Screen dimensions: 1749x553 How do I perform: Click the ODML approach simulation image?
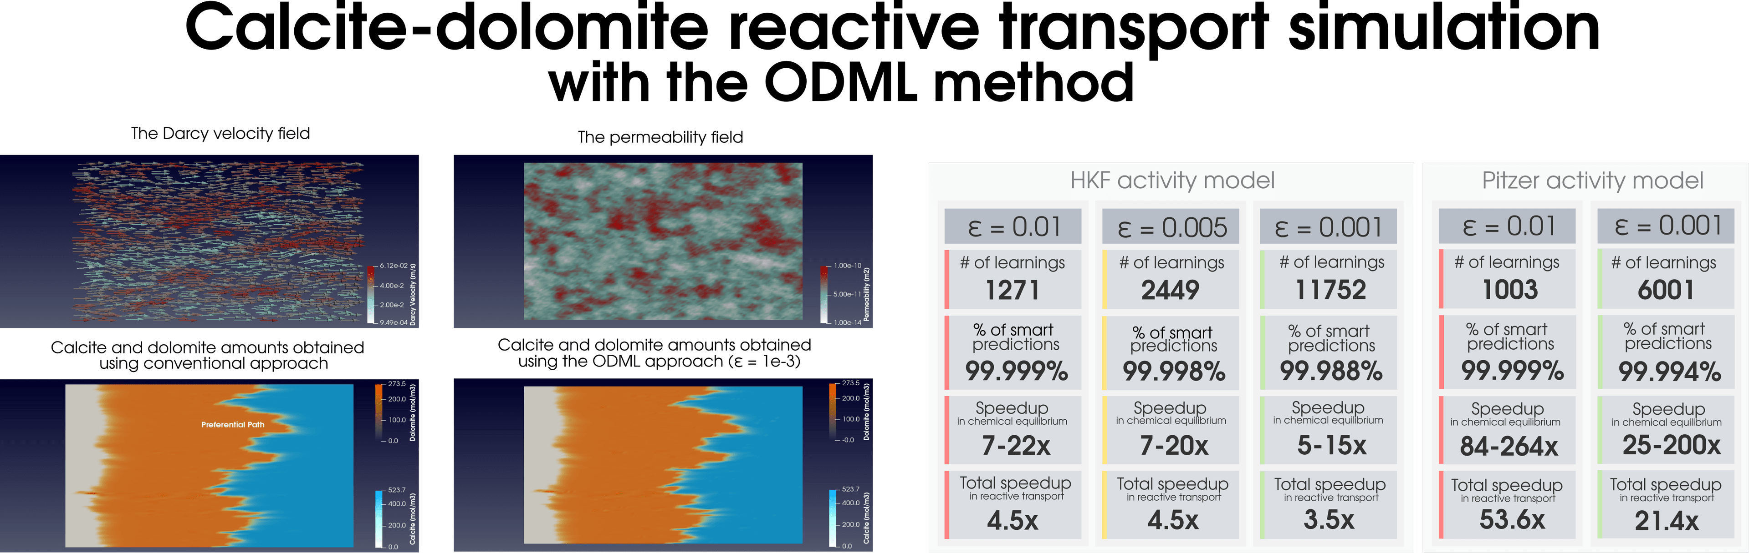[663, 466]
